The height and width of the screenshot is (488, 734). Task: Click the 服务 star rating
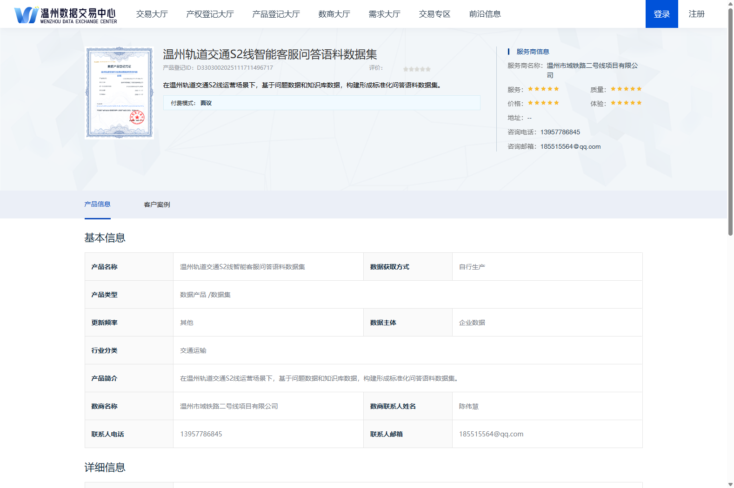[543, 89]
